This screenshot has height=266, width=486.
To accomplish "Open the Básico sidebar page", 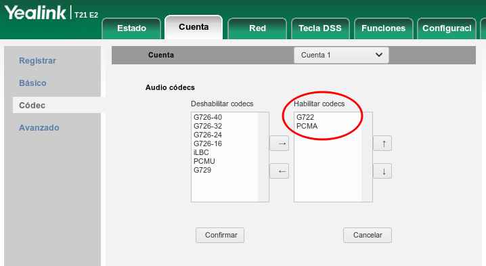I will pyautogui.click(x=32, y=83).
